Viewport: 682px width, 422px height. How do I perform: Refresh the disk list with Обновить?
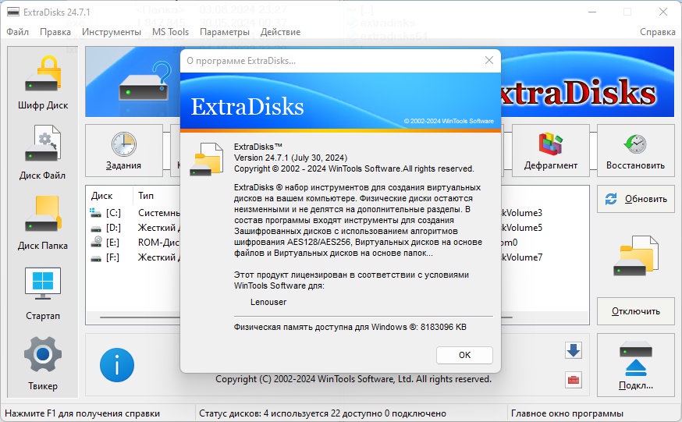click(x=635, y=199)
